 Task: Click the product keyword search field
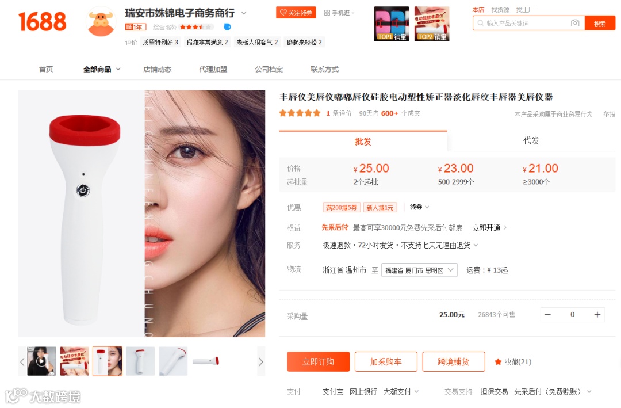click(523, 24)
